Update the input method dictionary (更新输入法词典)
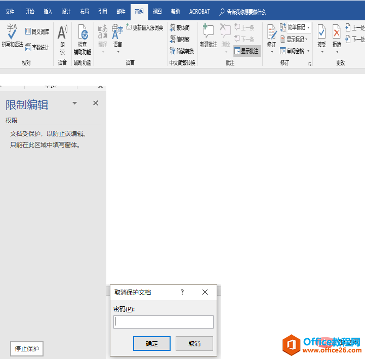The height and width of the screenshot is (359, 365). click(145, 28)
